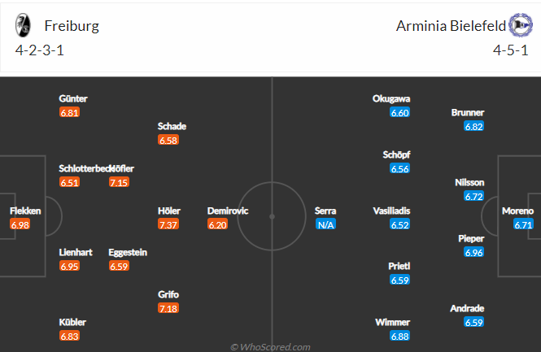Select Grifo's 7.18 rating badge
This screenshot has height=352, width=541.
(x=168, y=308)
